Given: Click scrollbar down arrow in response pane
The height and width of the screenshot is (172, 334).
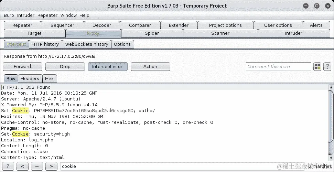Looking at the screenshot, I should (331, 158).
